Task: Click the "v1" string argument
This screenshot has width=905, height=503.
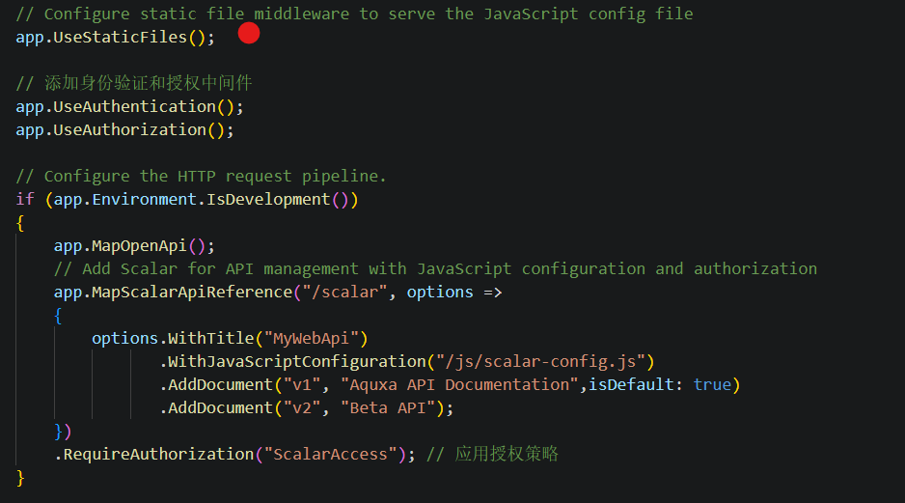Action: [x=302, y=384]
